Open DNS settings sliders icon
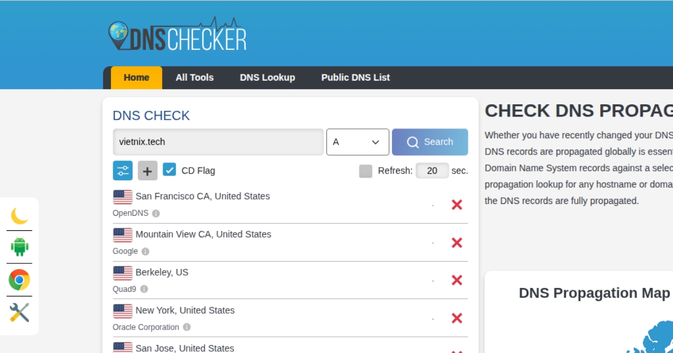This screenshot has height=353, width=673. coord(123,170)
